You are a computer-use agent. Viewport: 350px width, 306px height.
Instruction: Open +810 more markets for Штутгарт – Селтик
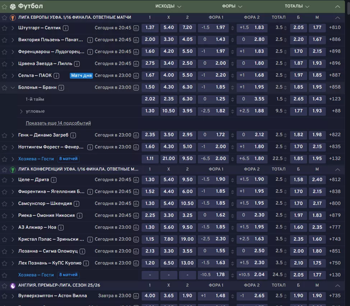[x=335, y=28]
